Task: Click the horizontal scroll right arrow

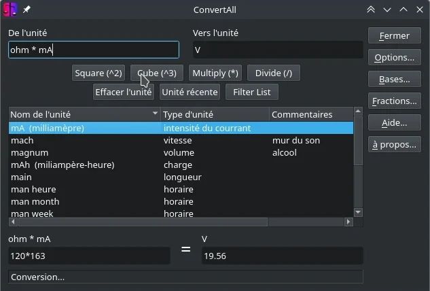Action: tap(348, 222)
